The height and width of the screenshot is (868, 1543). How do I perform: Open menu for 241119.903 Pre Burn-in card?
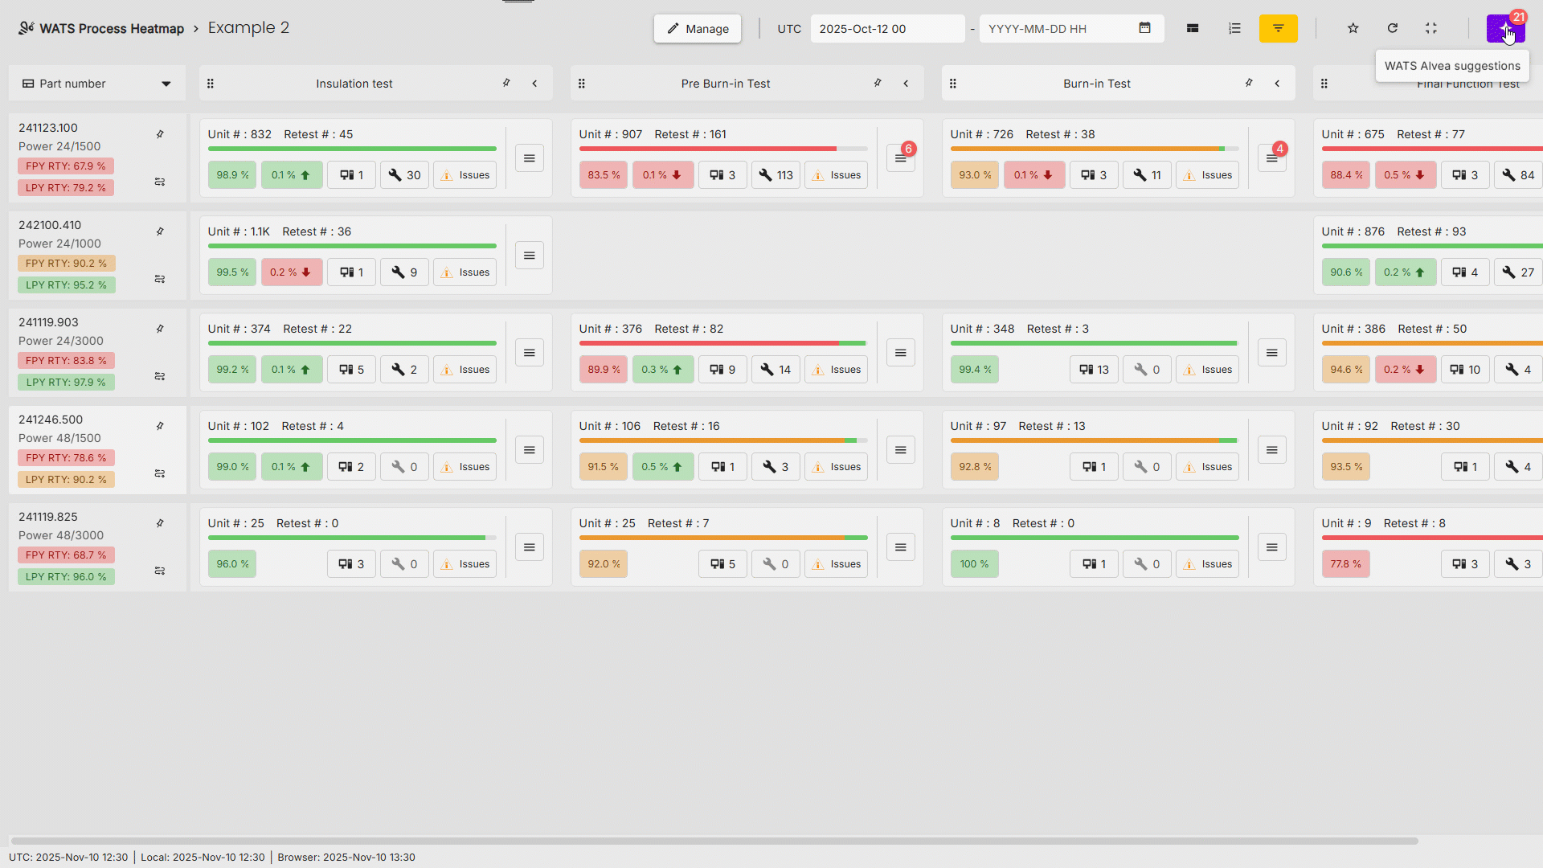901,353
